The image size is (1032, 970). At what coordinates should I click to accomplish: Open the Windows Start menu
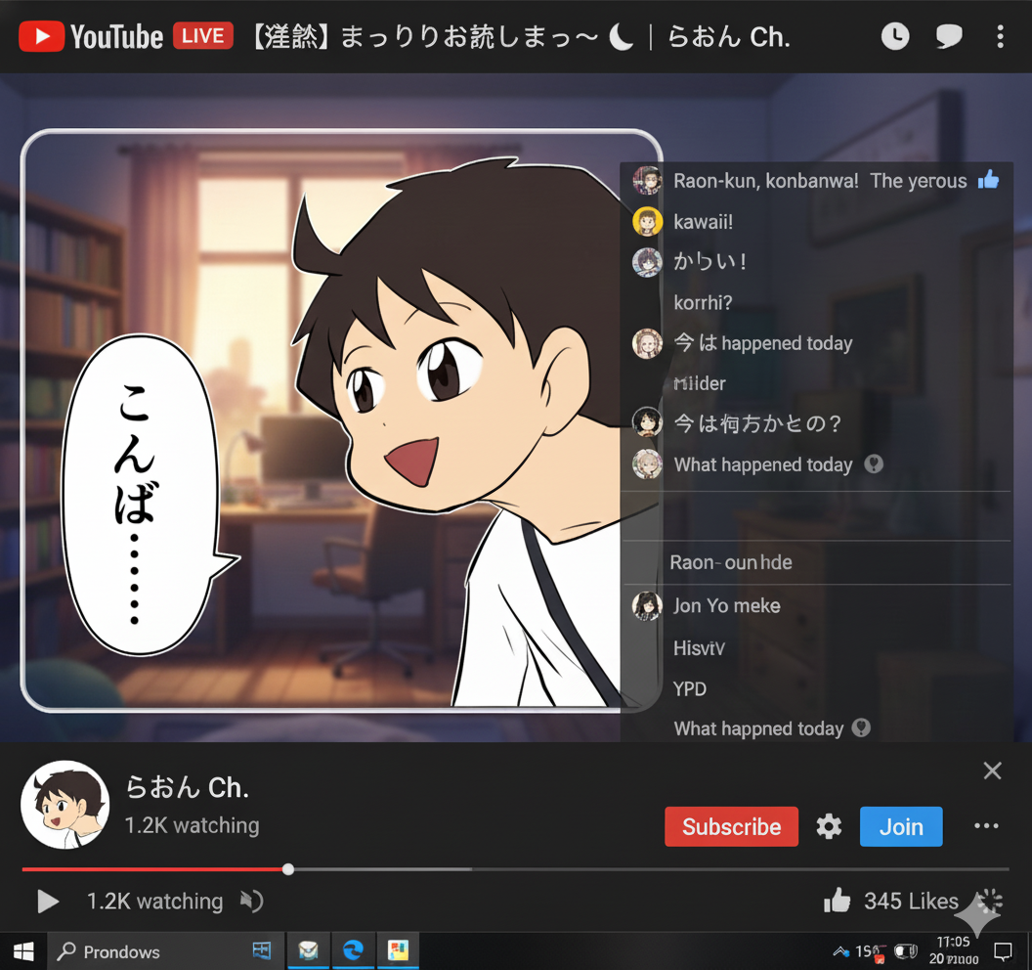[22, 951]
